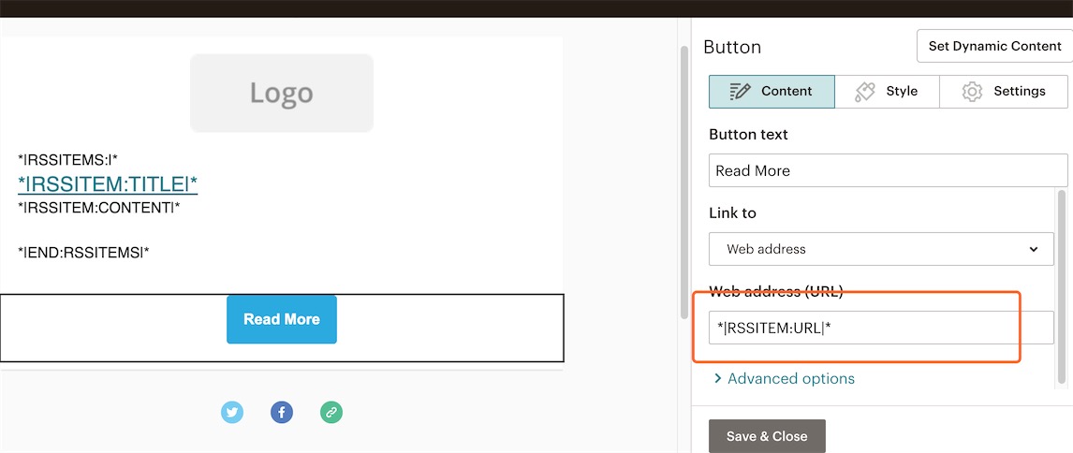Click the pencil icon on Content tab
The height and width of the screenshot is (453, 1073).
pos(740,91)
